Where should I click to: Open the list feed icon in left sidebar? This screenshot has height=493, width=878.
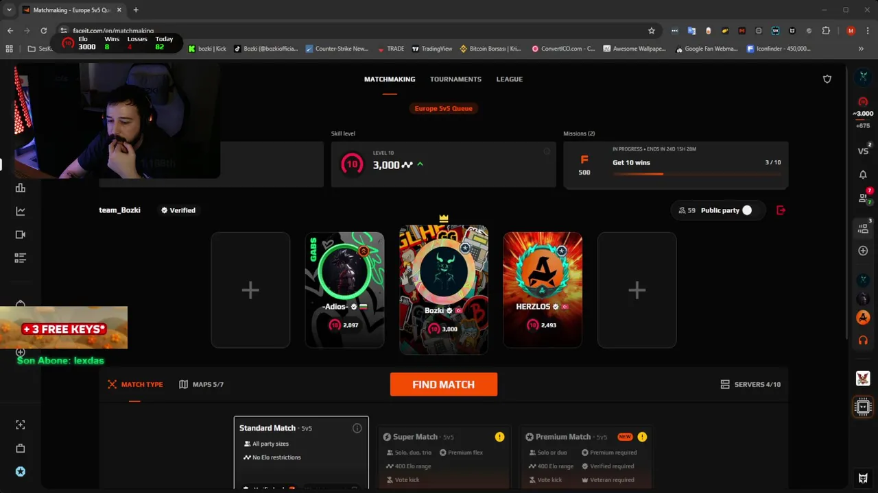click(x=21, y=257)
